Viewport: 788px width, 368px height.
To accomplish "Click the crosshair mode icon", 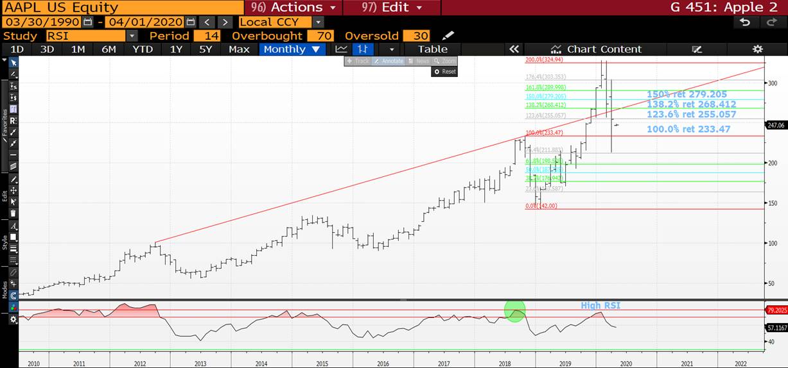I will [14, 282].
